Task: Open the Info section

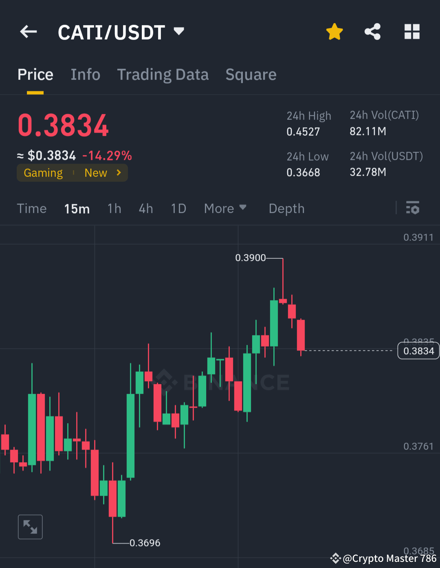Action: coord(86,74)
